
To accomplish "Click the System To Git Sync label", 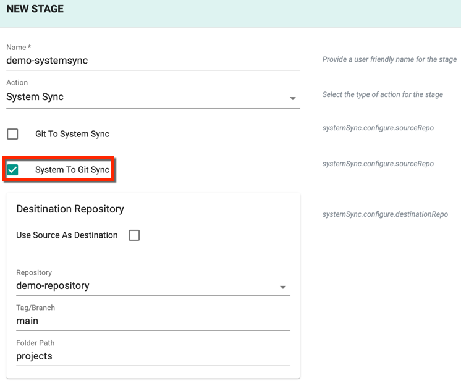I will [x=72, y=170].
